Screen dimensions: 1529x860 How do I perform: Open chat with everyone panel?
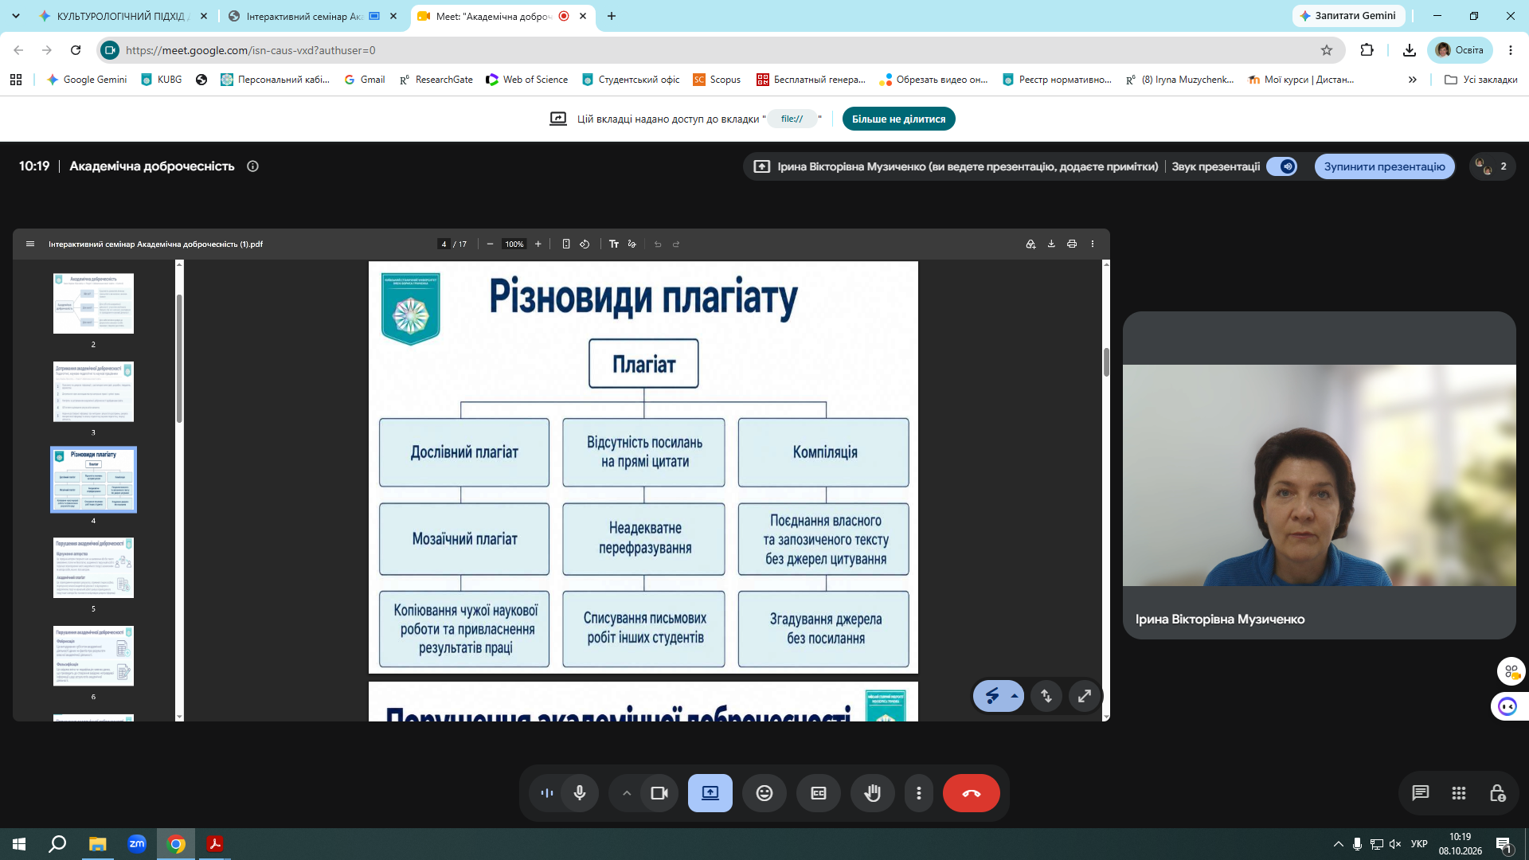coord(1421,793)
